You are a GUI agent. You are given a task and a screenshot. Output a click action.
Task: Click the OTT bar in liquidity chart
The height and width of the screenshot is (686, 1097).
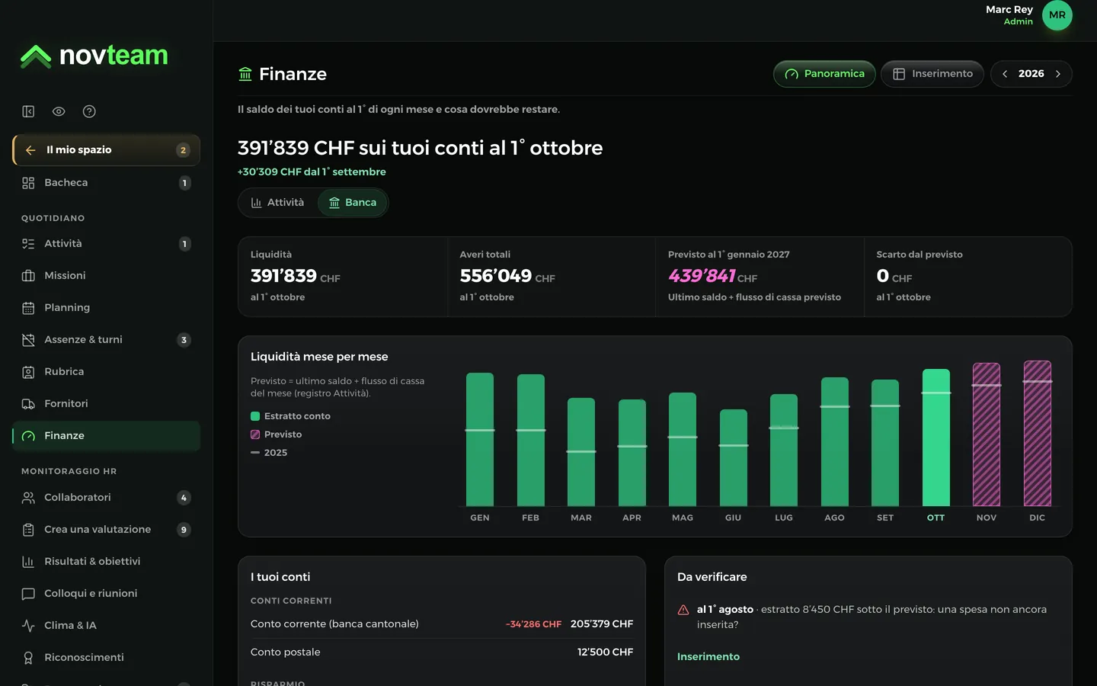coord(936,438)
